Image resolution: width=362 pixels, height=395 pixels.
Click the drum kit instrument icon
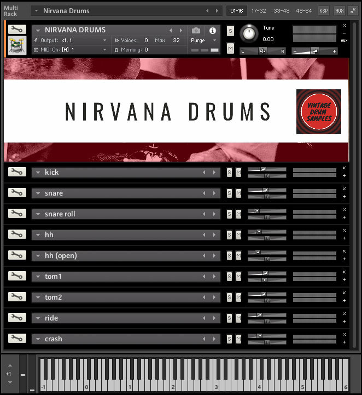[x=17, y=45]
